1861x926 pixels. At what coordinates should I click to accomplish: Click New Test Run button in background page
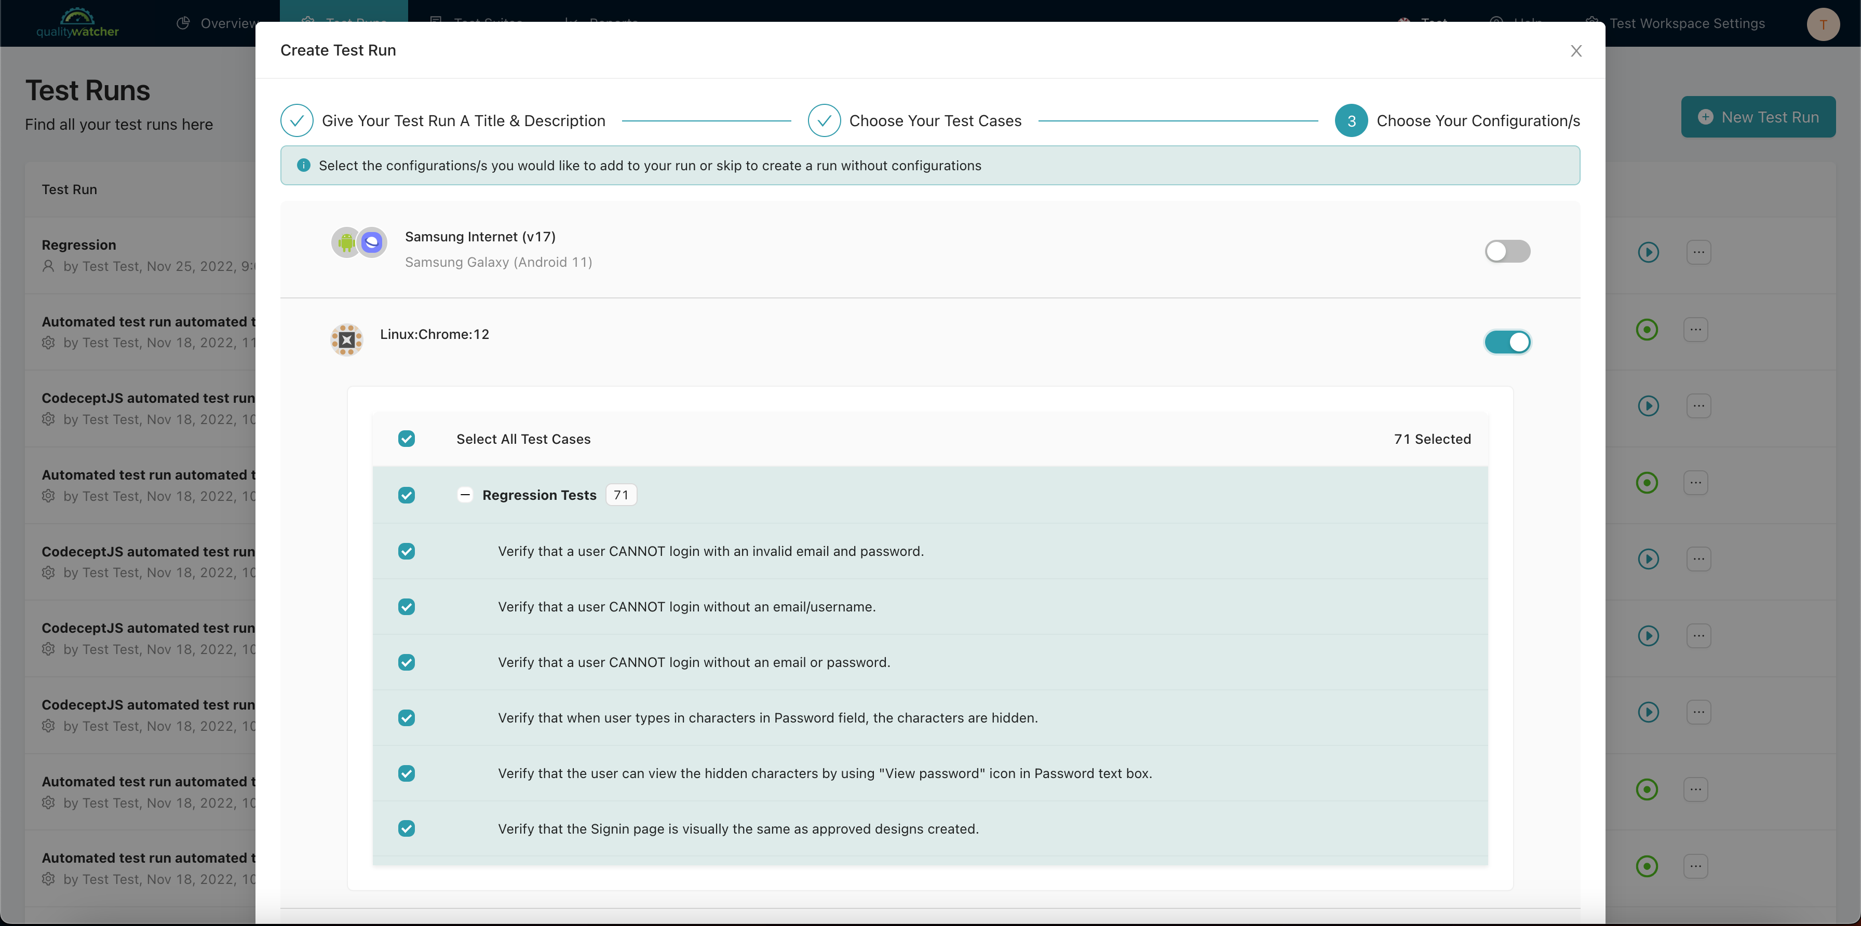[x=1758, y=117]
